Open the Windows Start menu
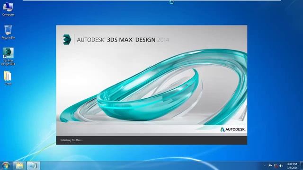The image size is (303, 170). click(x=6, y=166)
